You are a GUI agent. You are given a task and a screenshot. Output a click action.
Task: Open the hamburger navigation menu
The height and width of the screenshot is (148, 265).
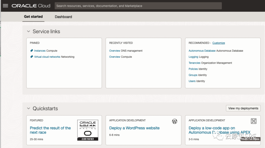[5, 6]
